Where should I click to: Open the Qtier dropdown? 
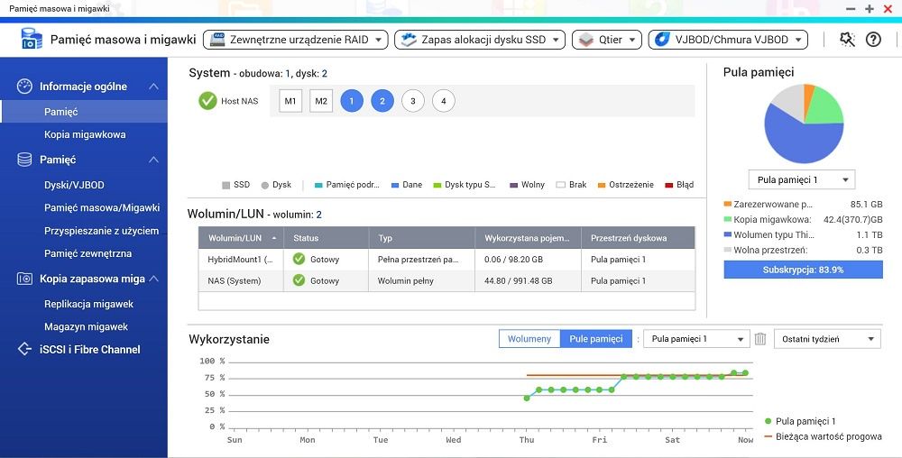[607, 40]
